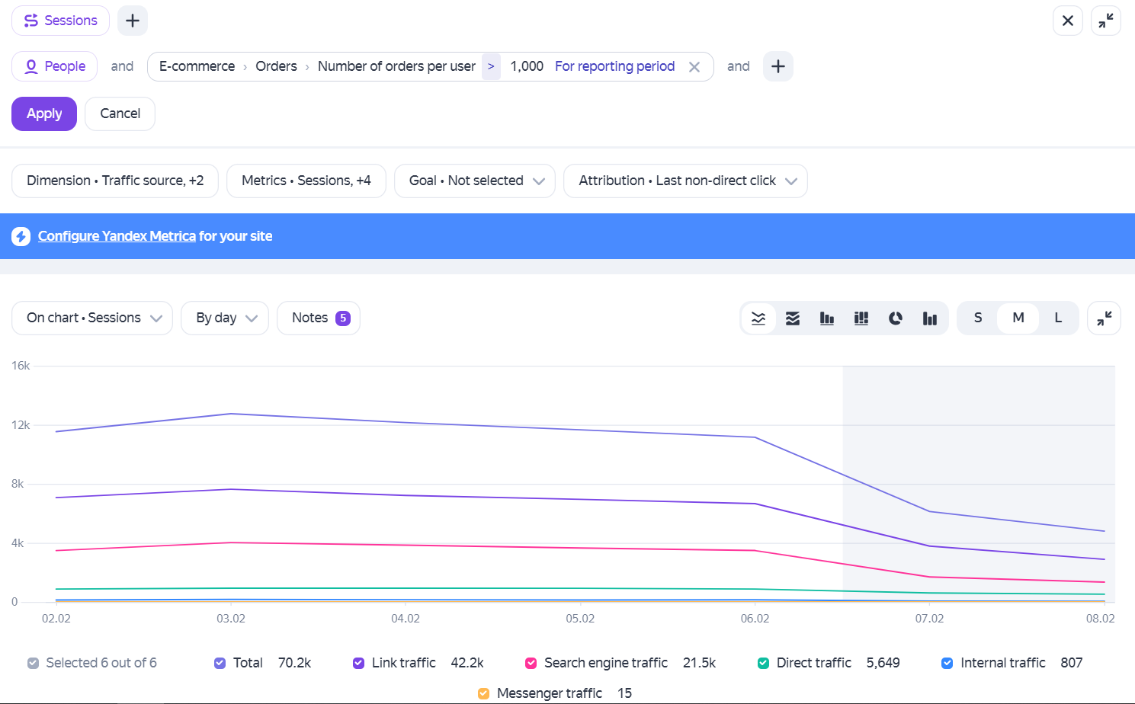Edit the 1,000 orders value field
The image size is (1135, 704).
[x=527, y=66]
